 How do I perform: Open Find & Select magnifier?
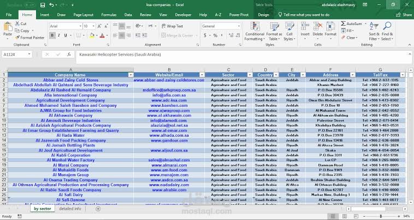(x=387, y=32)
